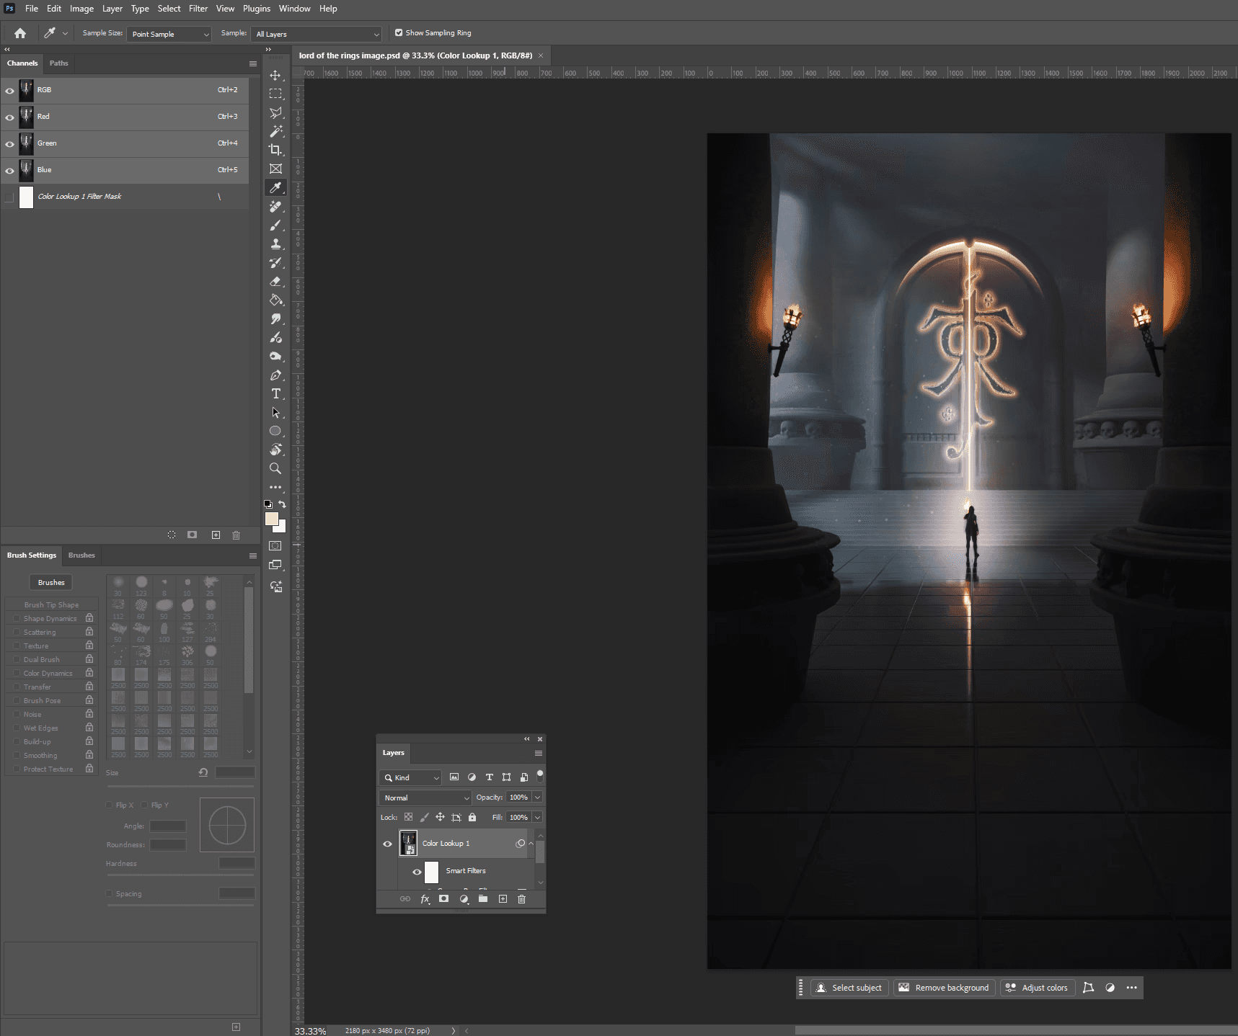Choose the Clone Stamp tool
The height and width of the screenshot is (1036, 1238).
[275, 244]
